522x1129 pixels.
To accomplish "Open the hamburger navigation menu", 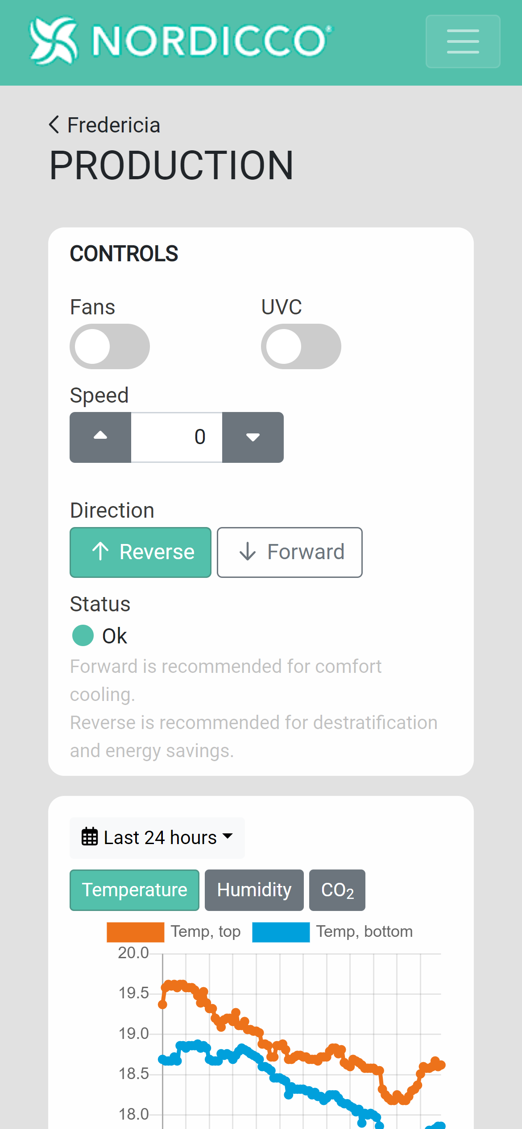I will [463, 41].
